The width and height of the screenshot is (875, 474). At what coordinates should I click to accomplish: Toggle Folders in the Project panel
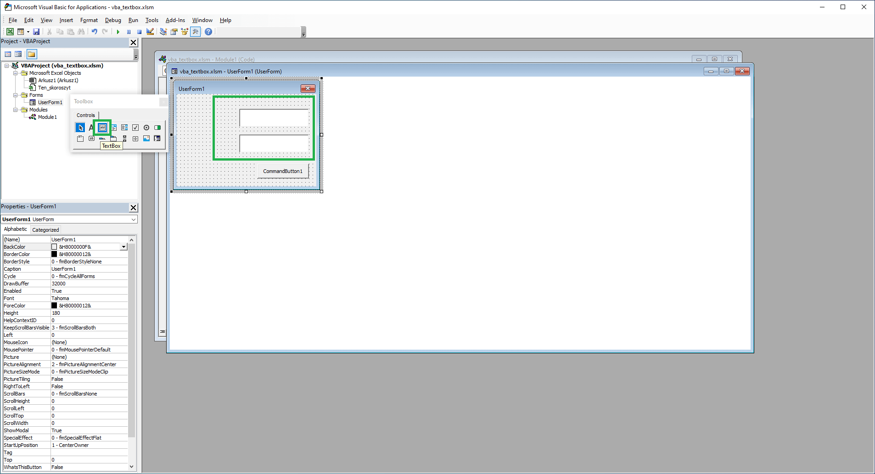tap(32, 54)
